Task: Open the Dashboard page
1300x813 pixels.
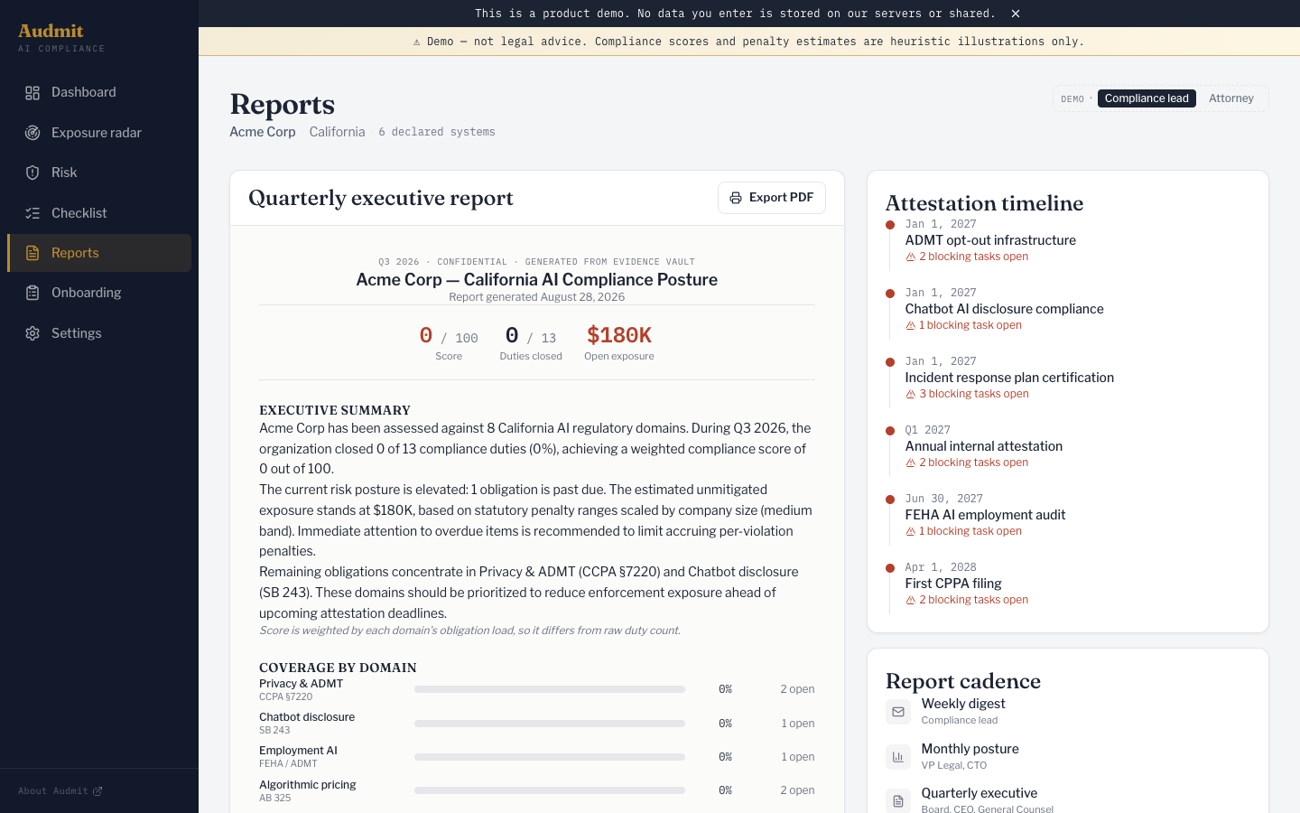Action: 99,92
